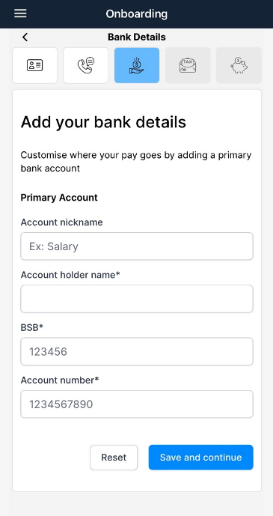Click the Account nickname label
This screenshot has height=516, width=273.
pos(62,222)
